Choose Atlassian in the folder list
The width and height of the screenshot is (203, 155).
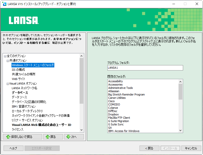point(114,91)
